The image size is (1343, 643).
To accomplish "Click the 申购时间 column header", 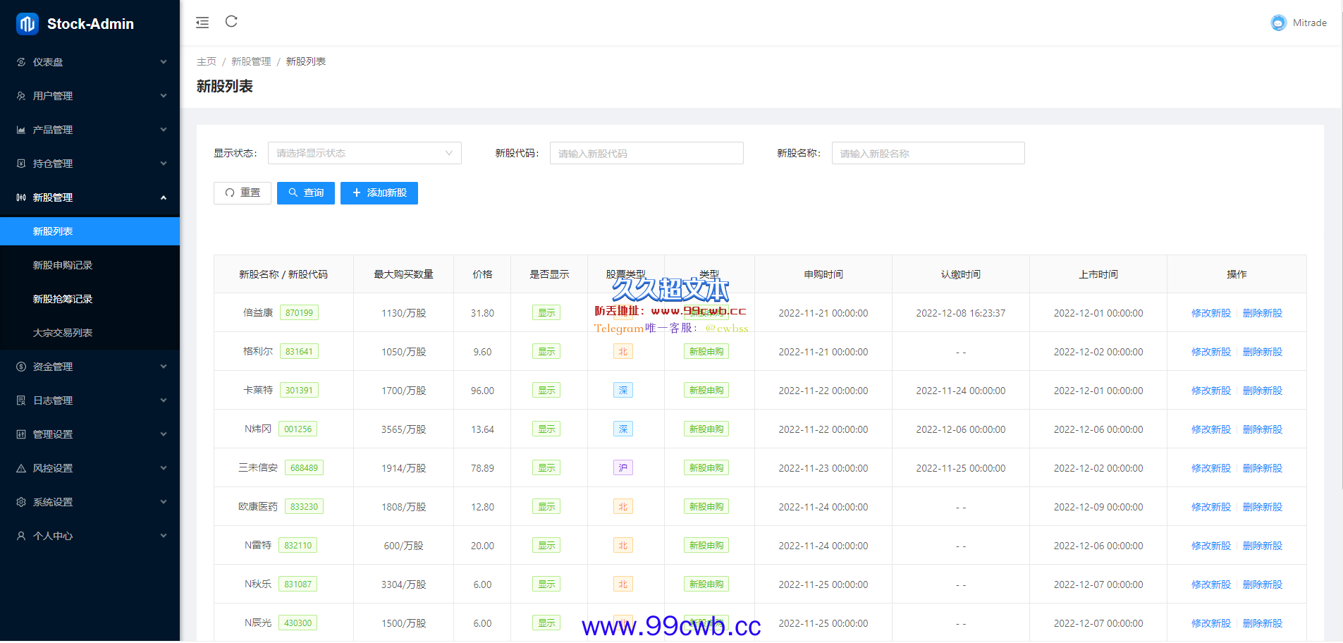I will click(823, 274).
